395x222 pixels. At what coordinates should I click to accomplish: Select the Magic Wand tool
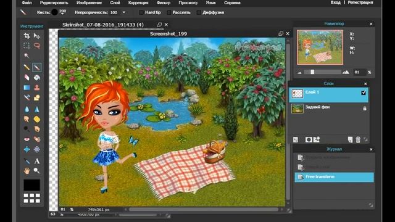pos(27,55)
